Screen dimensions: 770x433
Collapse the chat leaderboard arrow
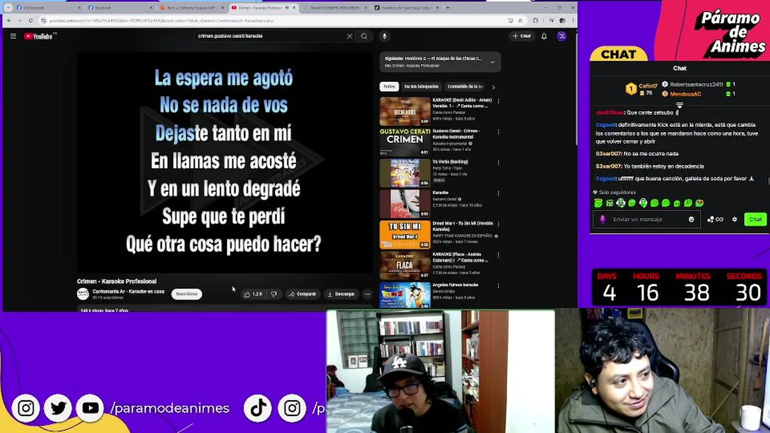pyautogui.click(x=680, y=105)
